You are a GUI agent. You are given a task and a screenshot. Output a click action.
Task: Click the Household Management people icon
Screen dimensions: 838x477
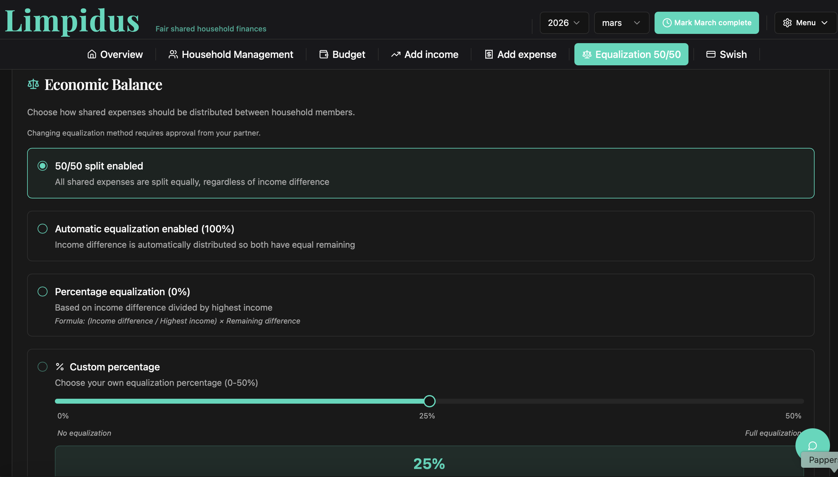173,54
